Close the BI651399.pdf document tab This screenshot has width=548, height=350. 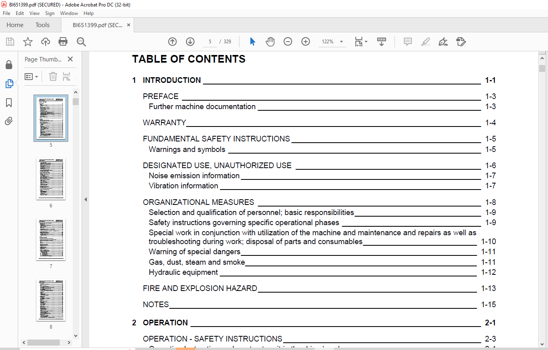[128, 25]
